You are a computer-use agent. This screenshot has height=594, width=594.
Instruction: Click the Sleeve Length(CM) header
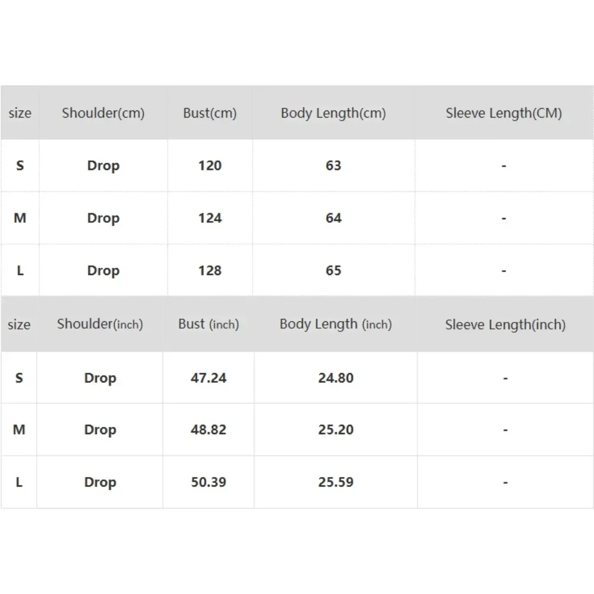[504, 113]
